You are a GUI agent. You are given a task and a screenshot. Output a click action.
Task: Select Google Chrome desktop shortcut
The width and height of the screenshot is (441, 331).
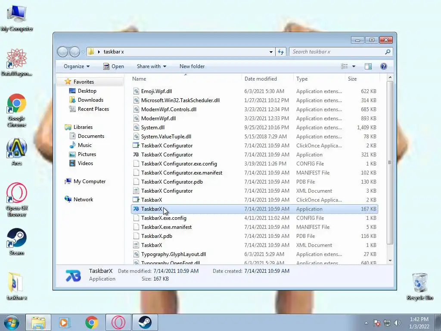click(17, 110)
